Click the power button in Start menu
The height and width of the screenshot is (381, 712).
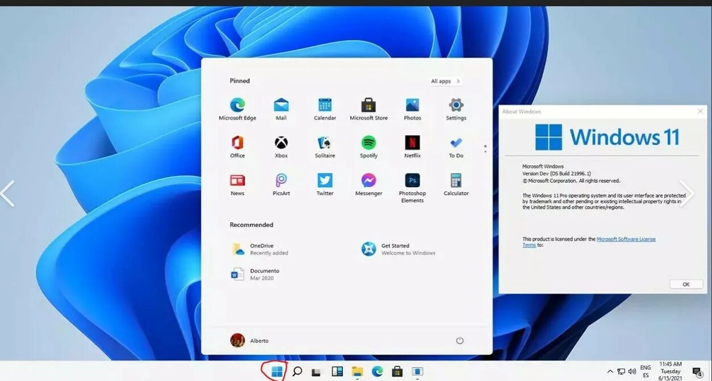pyautogui.click(x=460, y=341)
